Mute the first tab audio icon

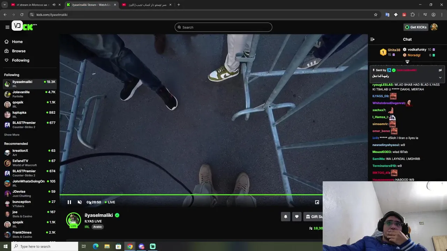click(x=54, y=5)
